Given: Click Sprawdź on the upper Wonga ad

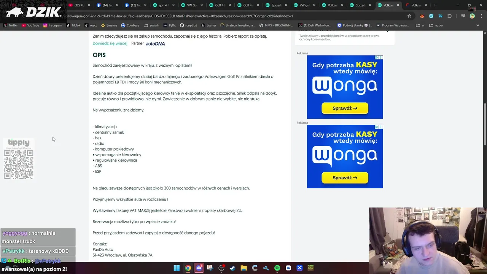Looking at the screenshot, I should [x=345, y=108].
